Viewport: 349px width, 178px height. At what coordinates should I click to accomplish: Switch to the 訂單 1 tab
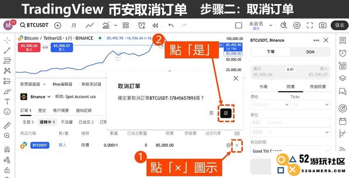[26, 110]
